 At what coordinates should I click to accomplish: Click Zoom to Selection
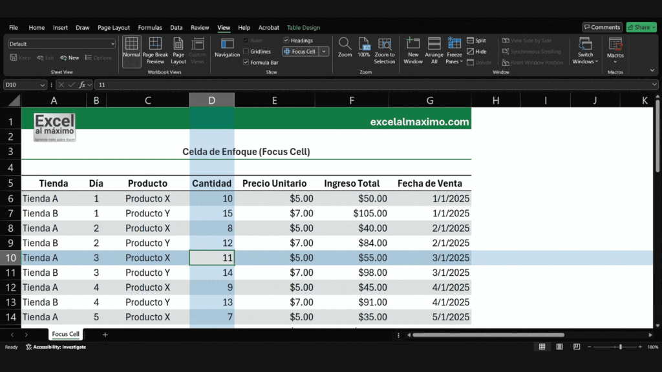(x=384, y=50)
